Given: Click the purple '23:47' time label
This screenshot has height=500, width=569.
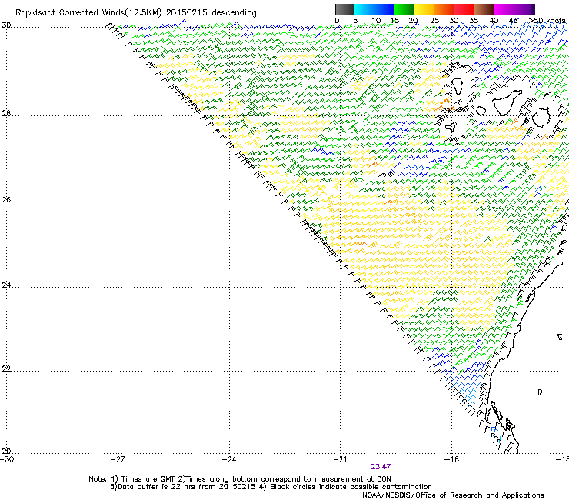Looking at the screenshot, I should tap(381, 467).
